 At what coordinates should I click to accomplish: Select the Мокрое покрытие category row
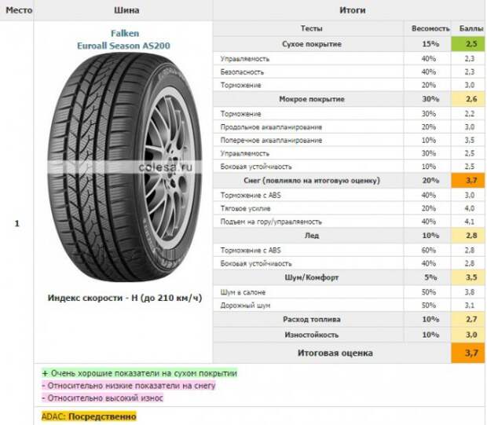pos(312,99)
